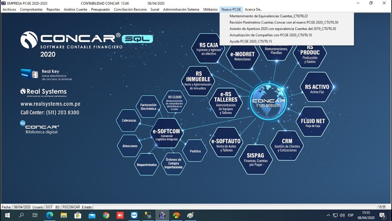Open the Mail app from the taskbar
The image size is (392, 221).
click(92, 215)
